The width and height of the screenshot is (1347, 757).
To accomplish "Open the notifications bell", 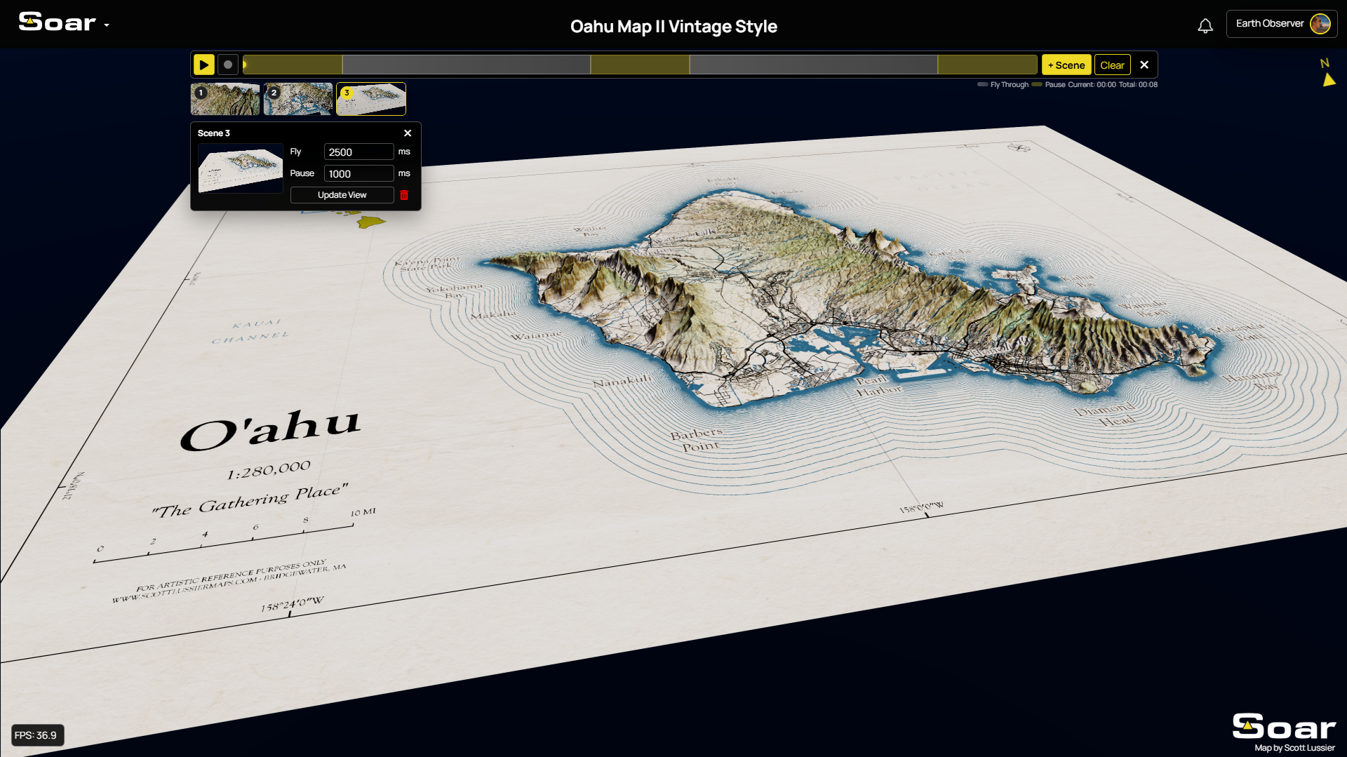I will click(1205, 26).
